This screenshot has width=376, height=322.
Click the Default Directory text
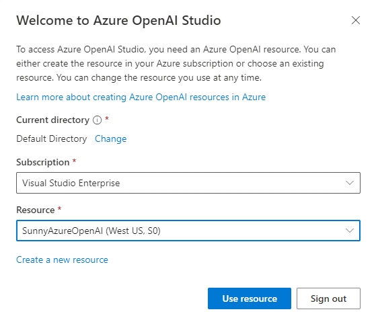(x=52, y=138)
